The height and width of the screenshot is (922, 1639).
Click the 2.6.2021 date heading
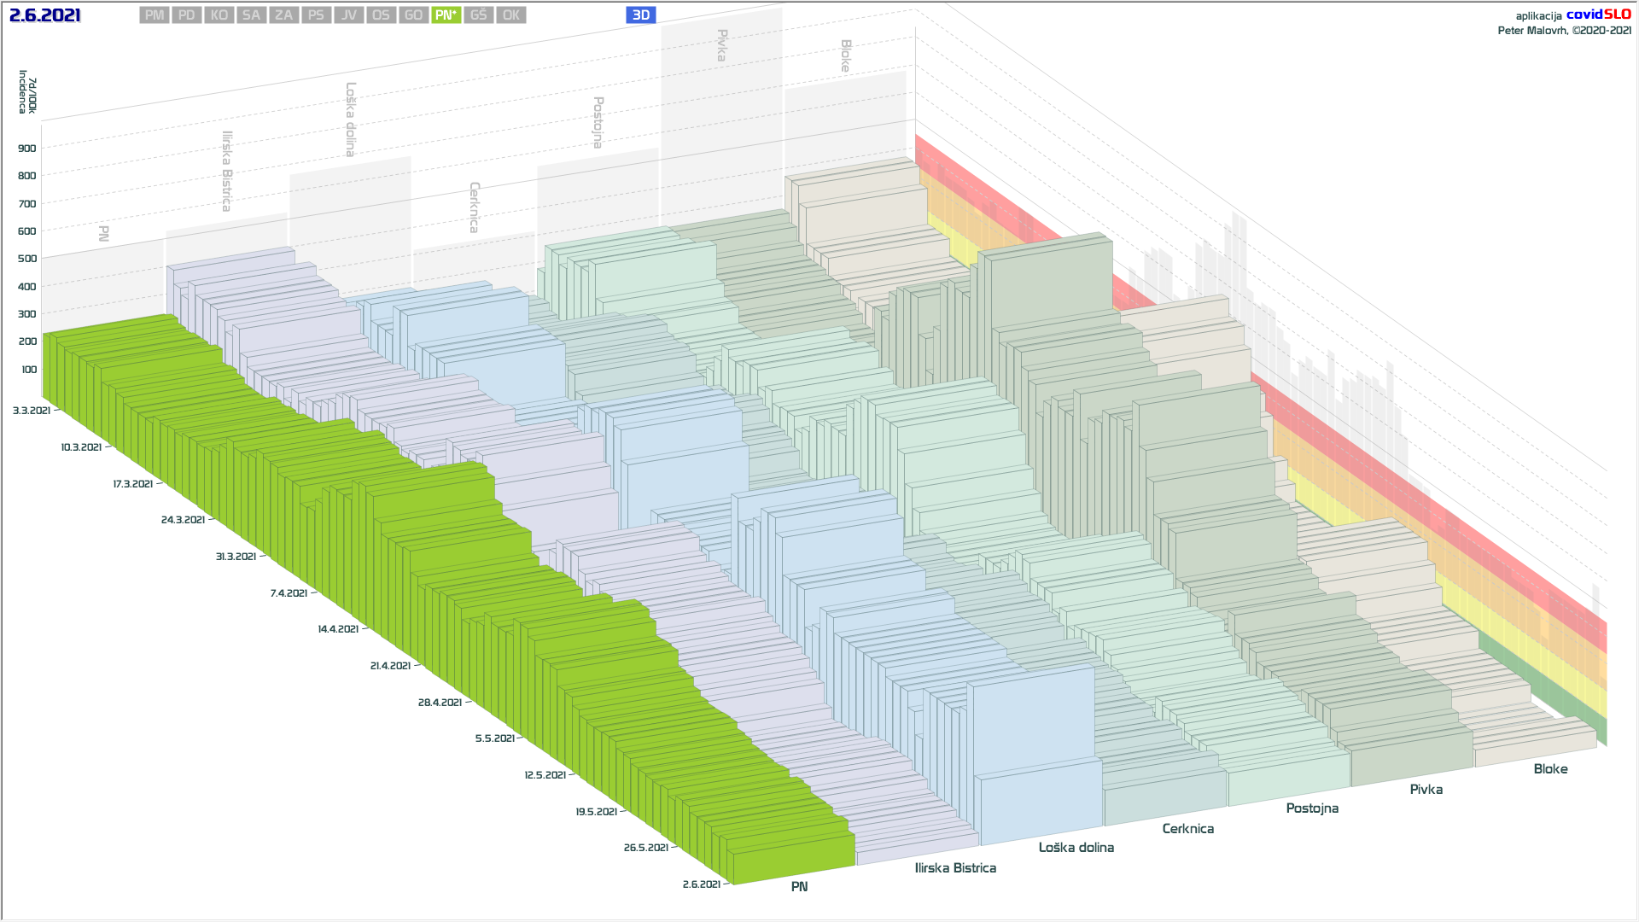point(45,15)
